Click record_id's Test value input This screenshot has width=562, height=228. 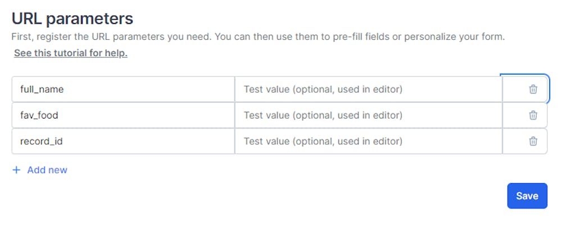pos(368,141)
